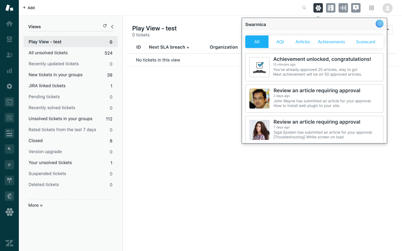Click the Organization column header
This screenshot has width=402, height=251.
(x=224, y=47)
